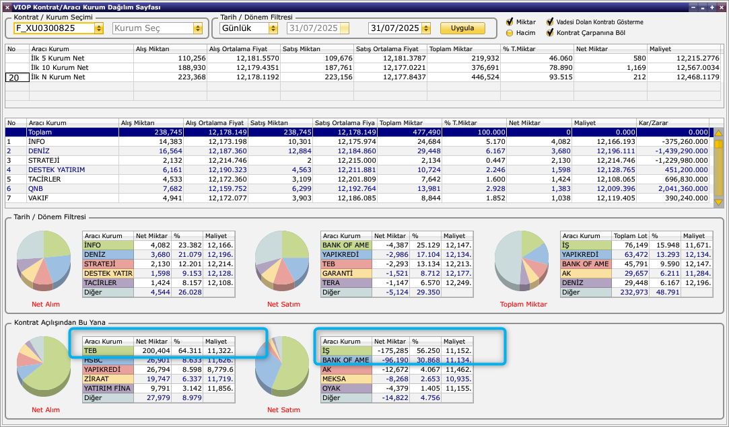Click the small X icon left of the window title

(7, 7)
